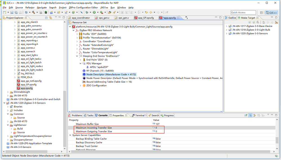Click the Quick Access search field
This screenshot has width=281, height=160.
[243, 12]
